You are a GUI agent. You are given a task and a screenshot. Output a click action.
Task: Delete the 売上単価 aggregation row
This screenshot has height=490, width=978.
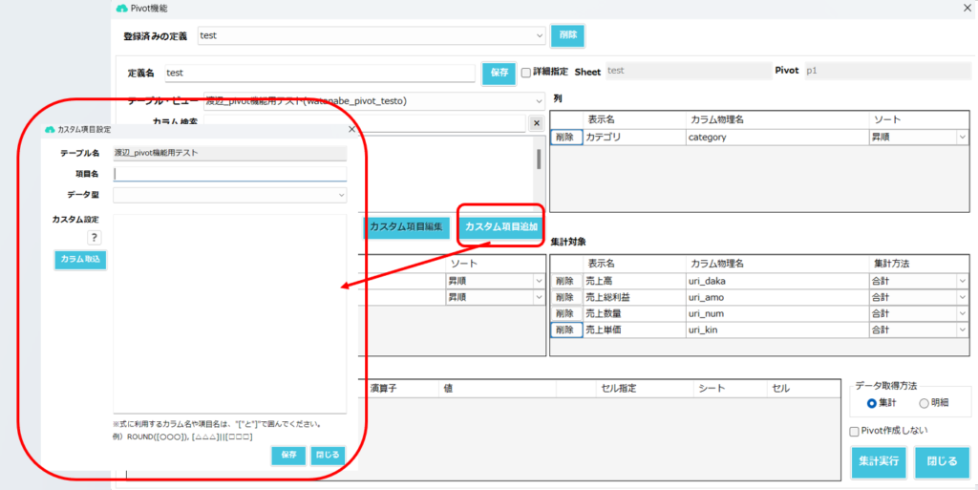(x=566, y=330)
